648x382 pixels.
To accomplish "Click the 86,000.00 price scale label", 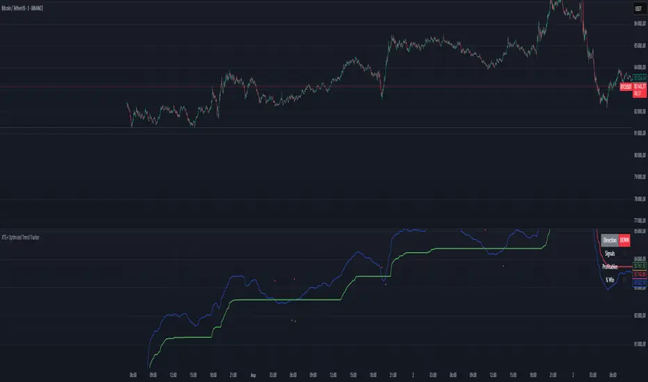I will pyautogui.click(x=640, y=24).
